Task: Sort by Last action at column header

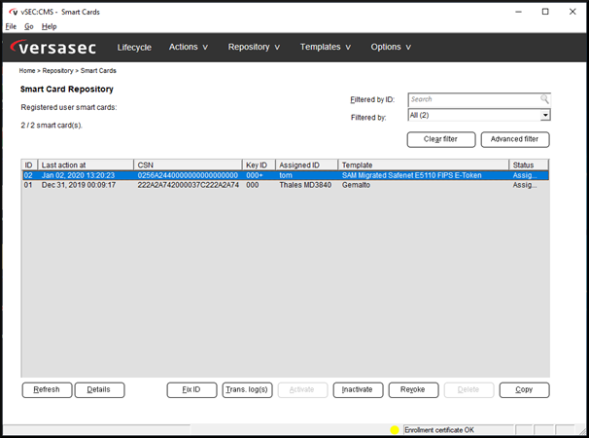Action: (86, 165)
